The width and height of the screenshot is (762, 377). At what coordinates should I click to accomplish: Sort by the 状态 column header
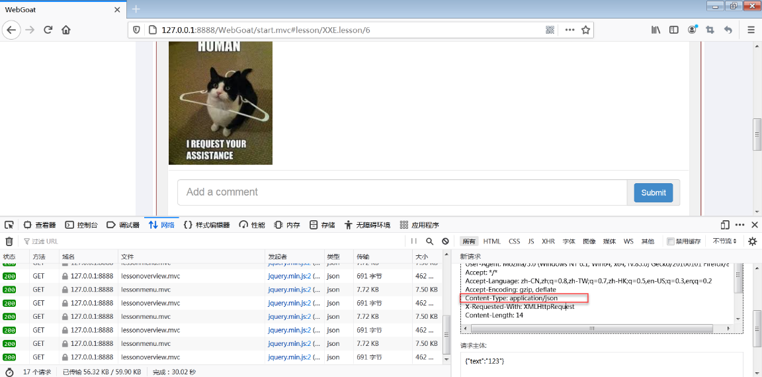14,256
